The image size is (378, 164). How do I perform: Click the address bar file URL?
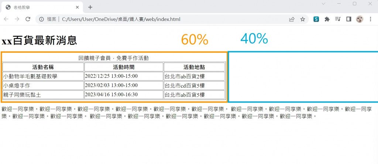[x=121, y=19]
